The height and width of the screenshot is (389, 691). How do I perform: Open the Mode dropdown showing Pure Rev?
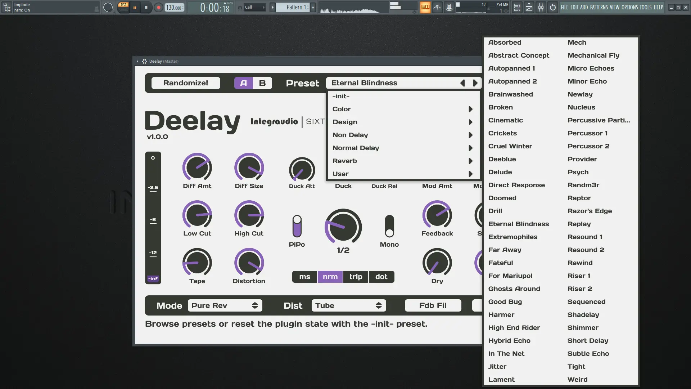click(x=225, y=305)
